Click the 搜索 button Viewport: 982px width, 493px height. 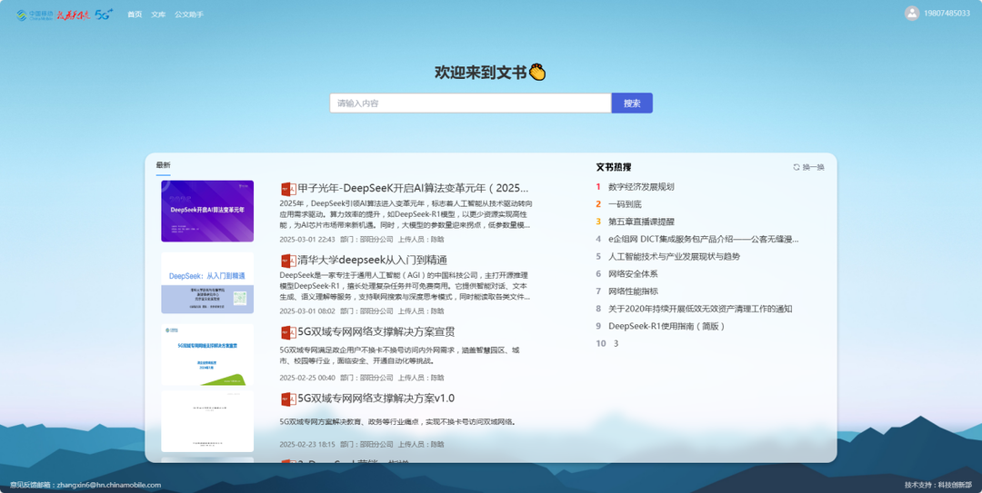click(x=632, y=104)
